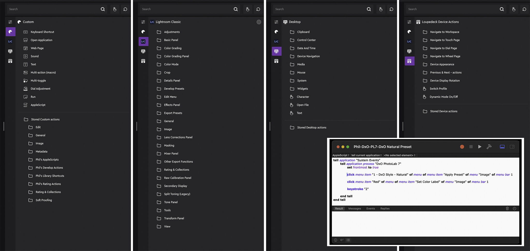This screenshot has height=251, width=530.
Task: Expand the Phil's AppleScripts folder
Action: point(47,160)
